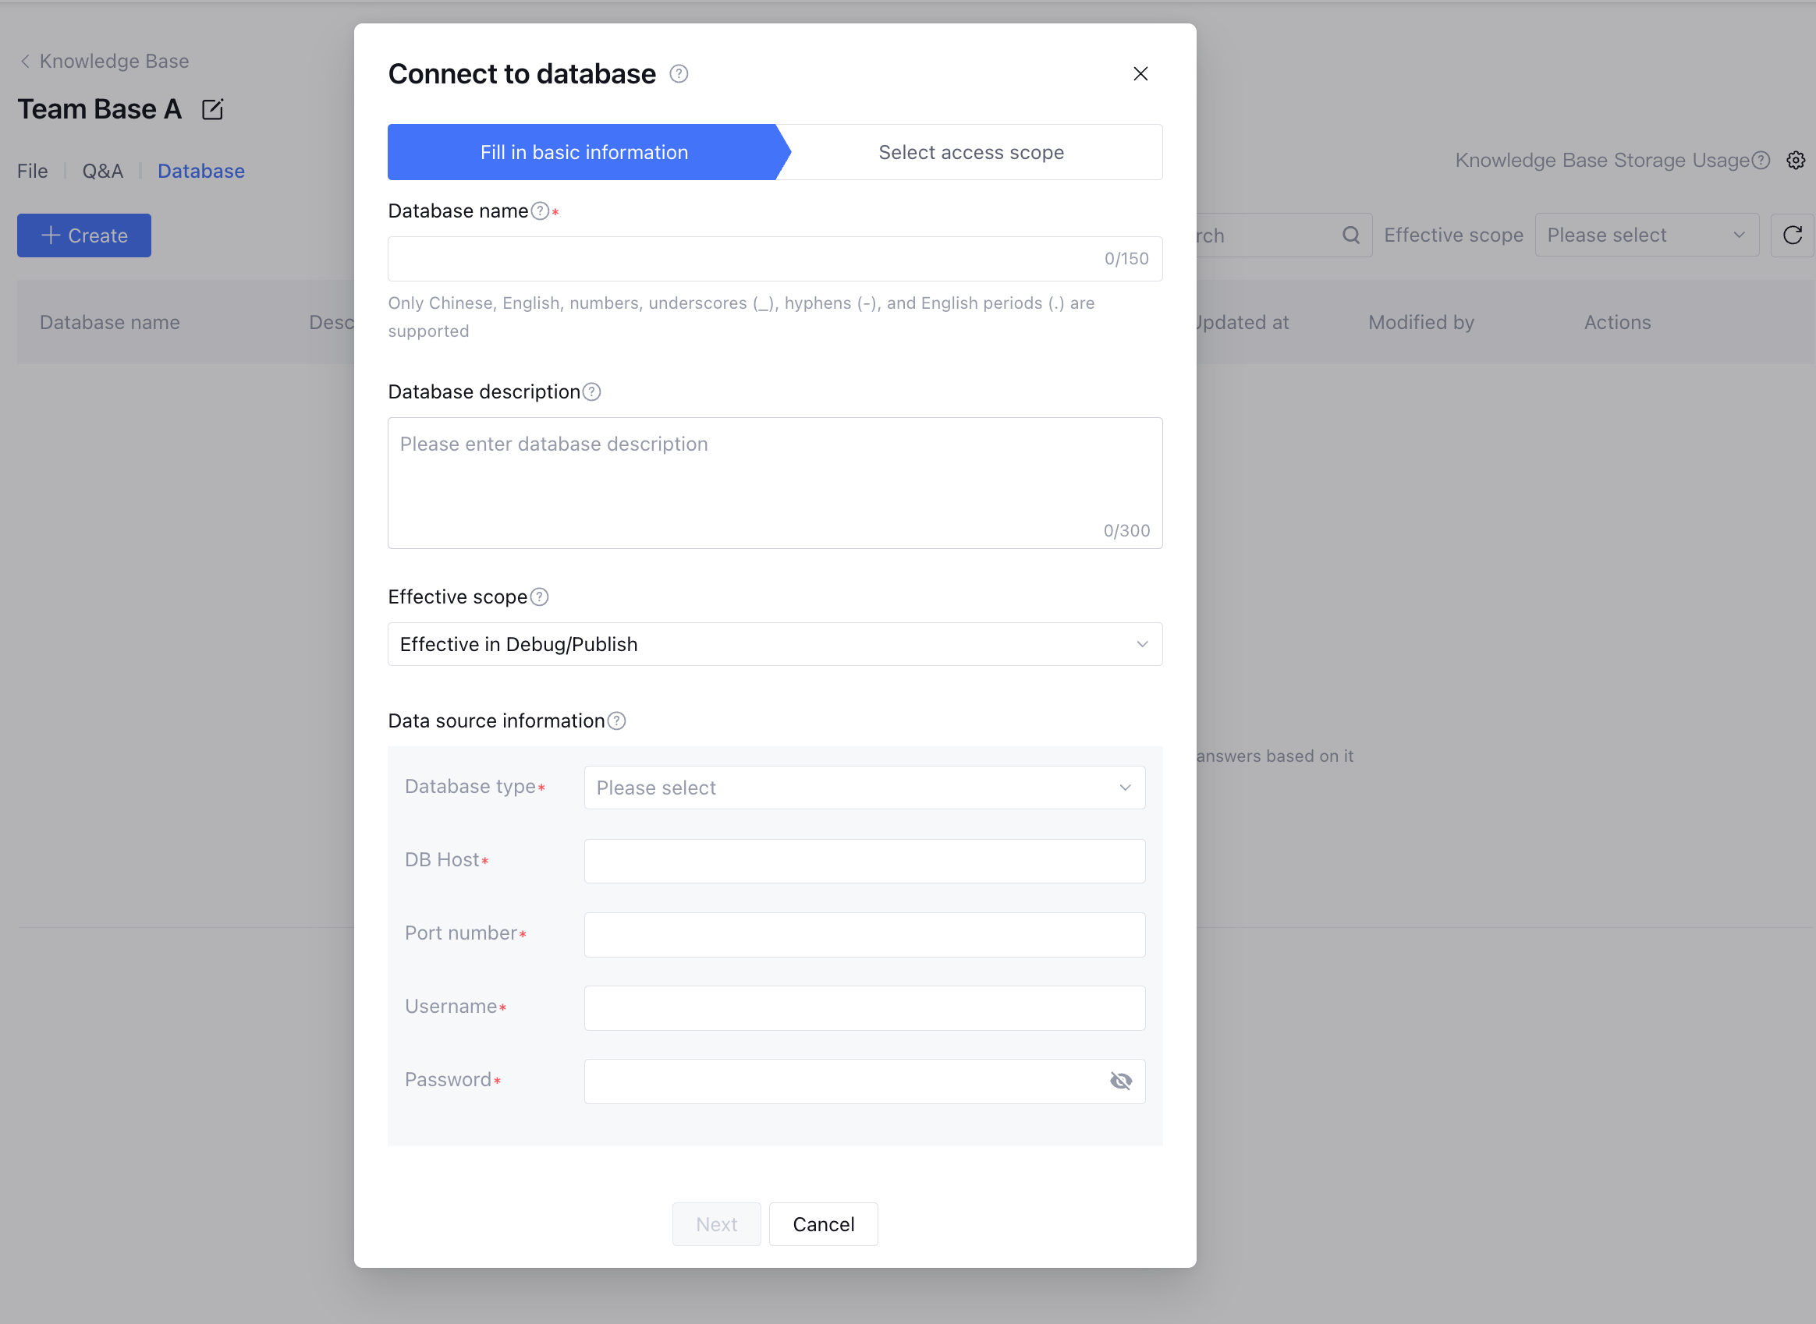Open the Database type dropdown
Image resolution: width=1816 pixels, height=1324 pixels.
pos(864,788)
